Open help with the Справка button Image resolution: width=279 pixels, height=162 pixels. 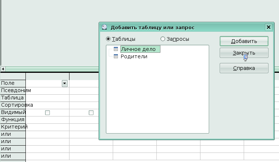click(244, 68)
